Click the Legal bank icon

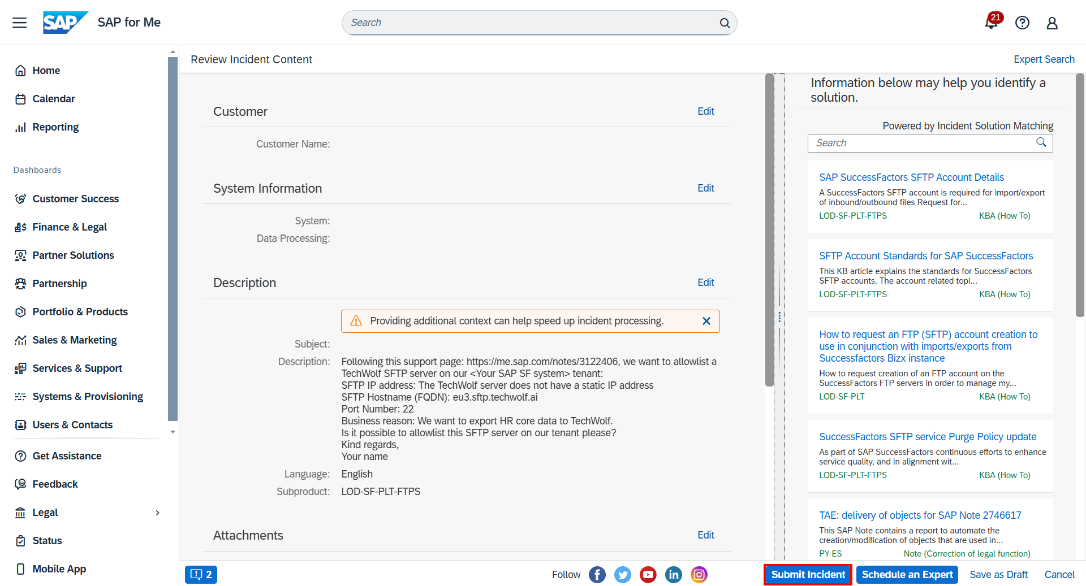tap(20, 513)
